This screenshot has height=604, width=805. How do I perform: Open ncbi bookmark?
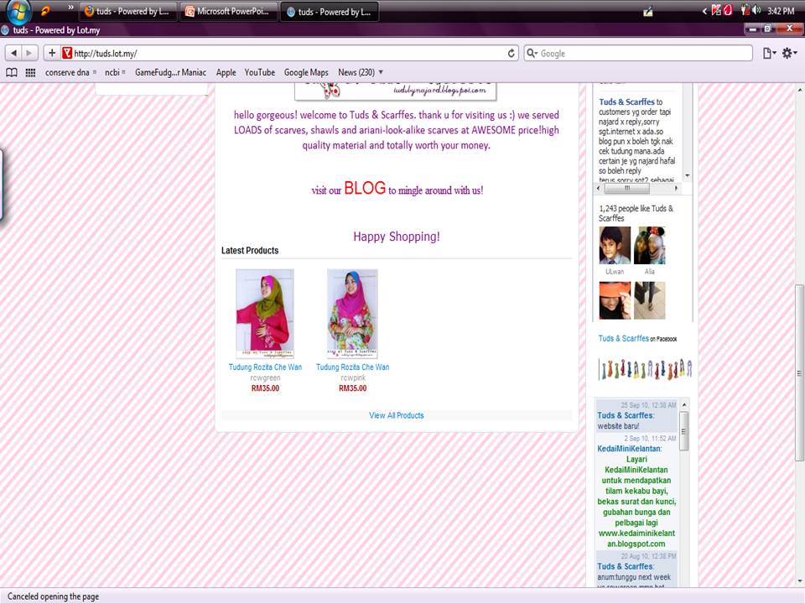click(x=112, y=72)
